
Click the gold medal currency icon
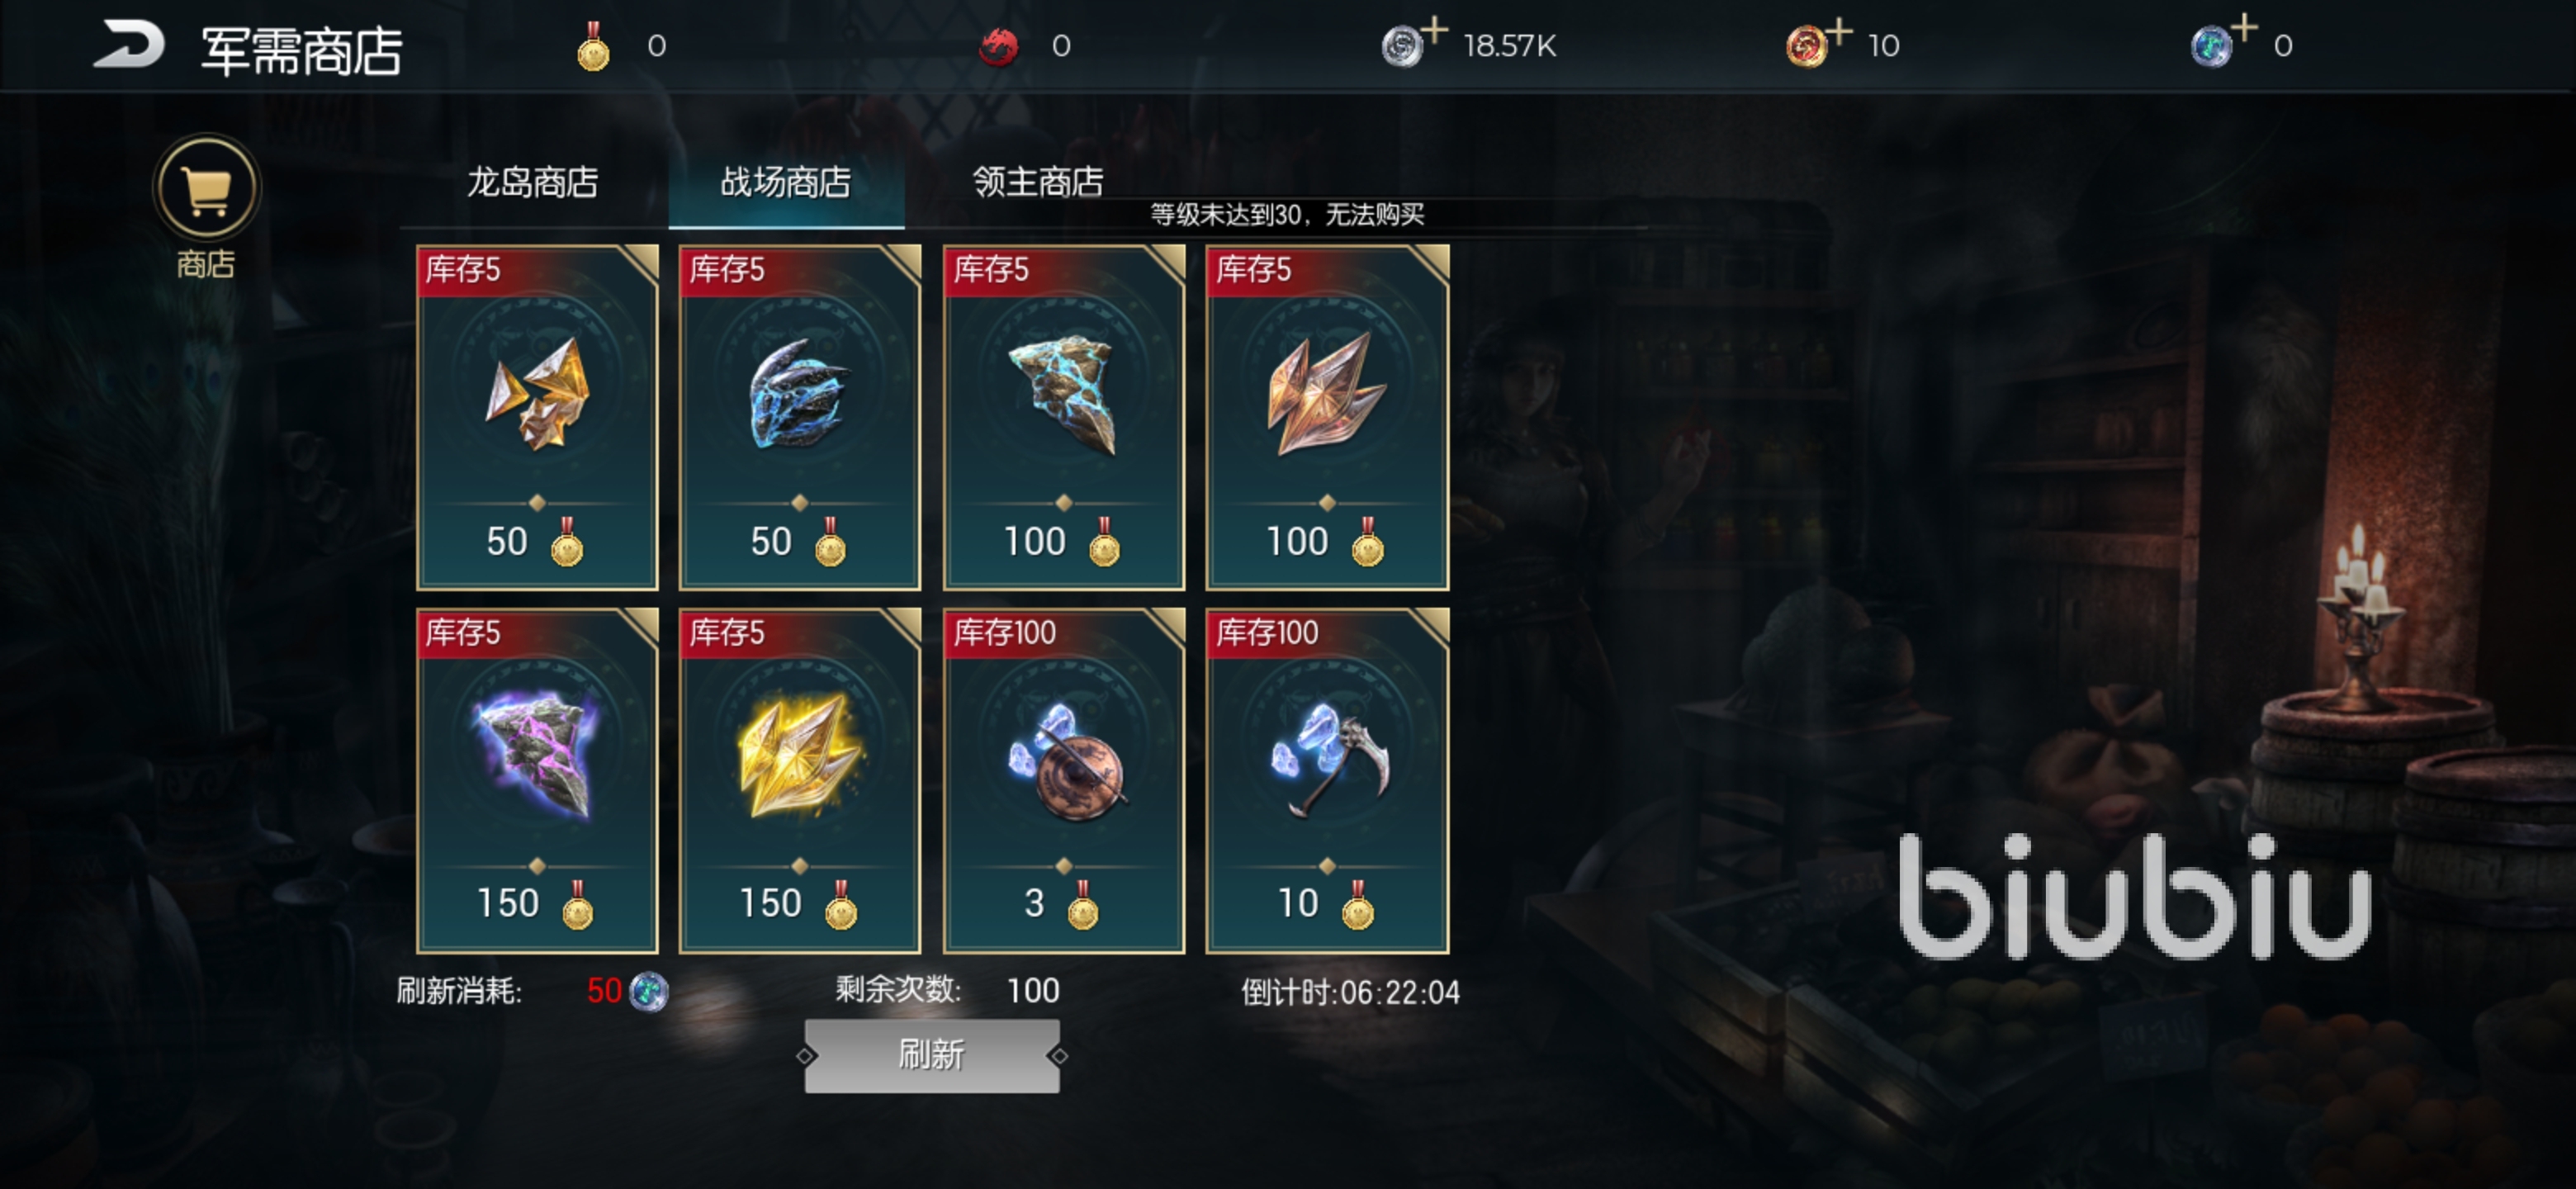(593, 46)
